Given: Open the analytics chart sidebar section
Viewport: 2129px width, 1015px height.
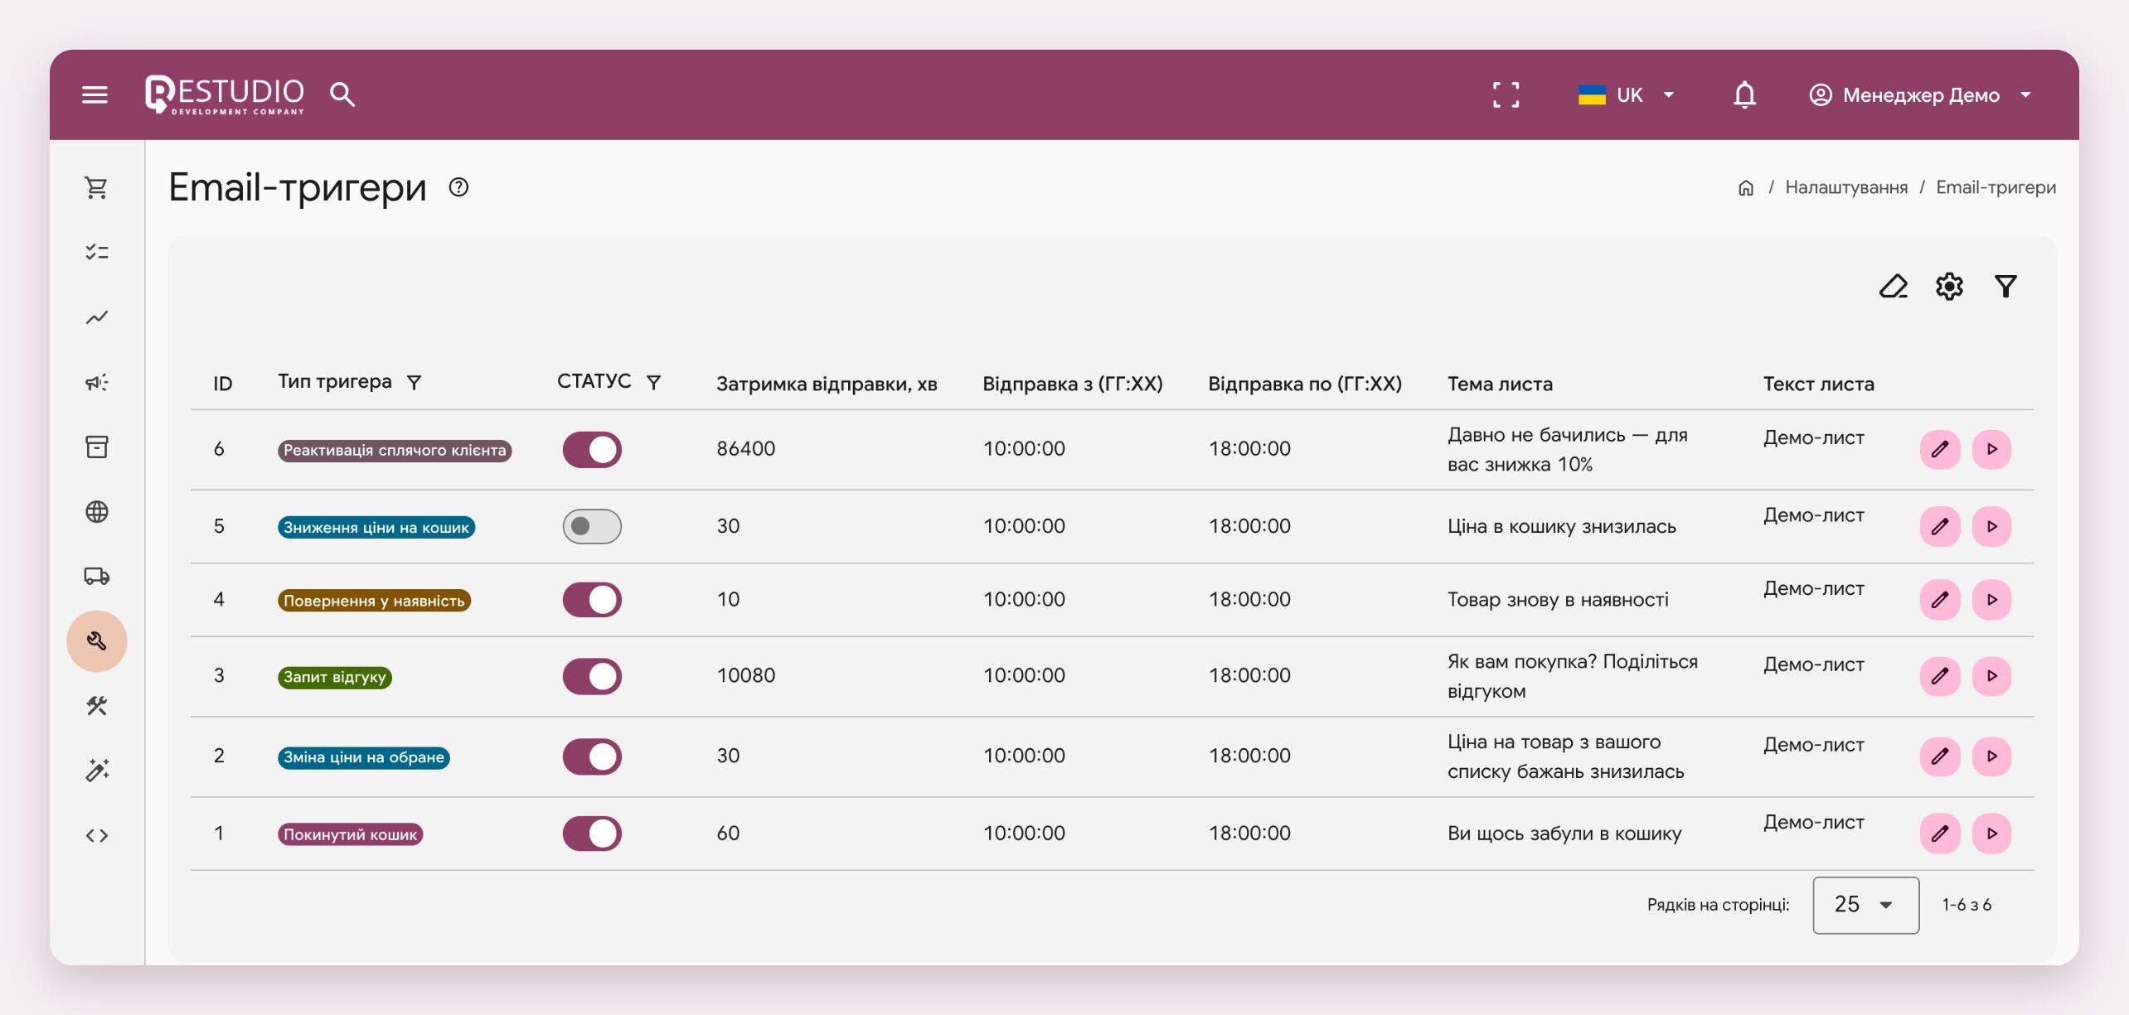Looking at the screenshot, I should point(97,317).
